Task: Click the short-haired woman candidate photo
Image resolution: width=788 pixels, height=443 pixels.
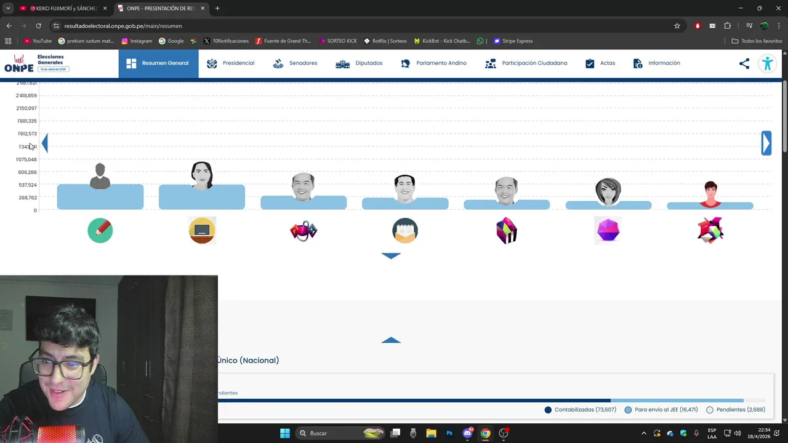Action: [x=608, y=191]
